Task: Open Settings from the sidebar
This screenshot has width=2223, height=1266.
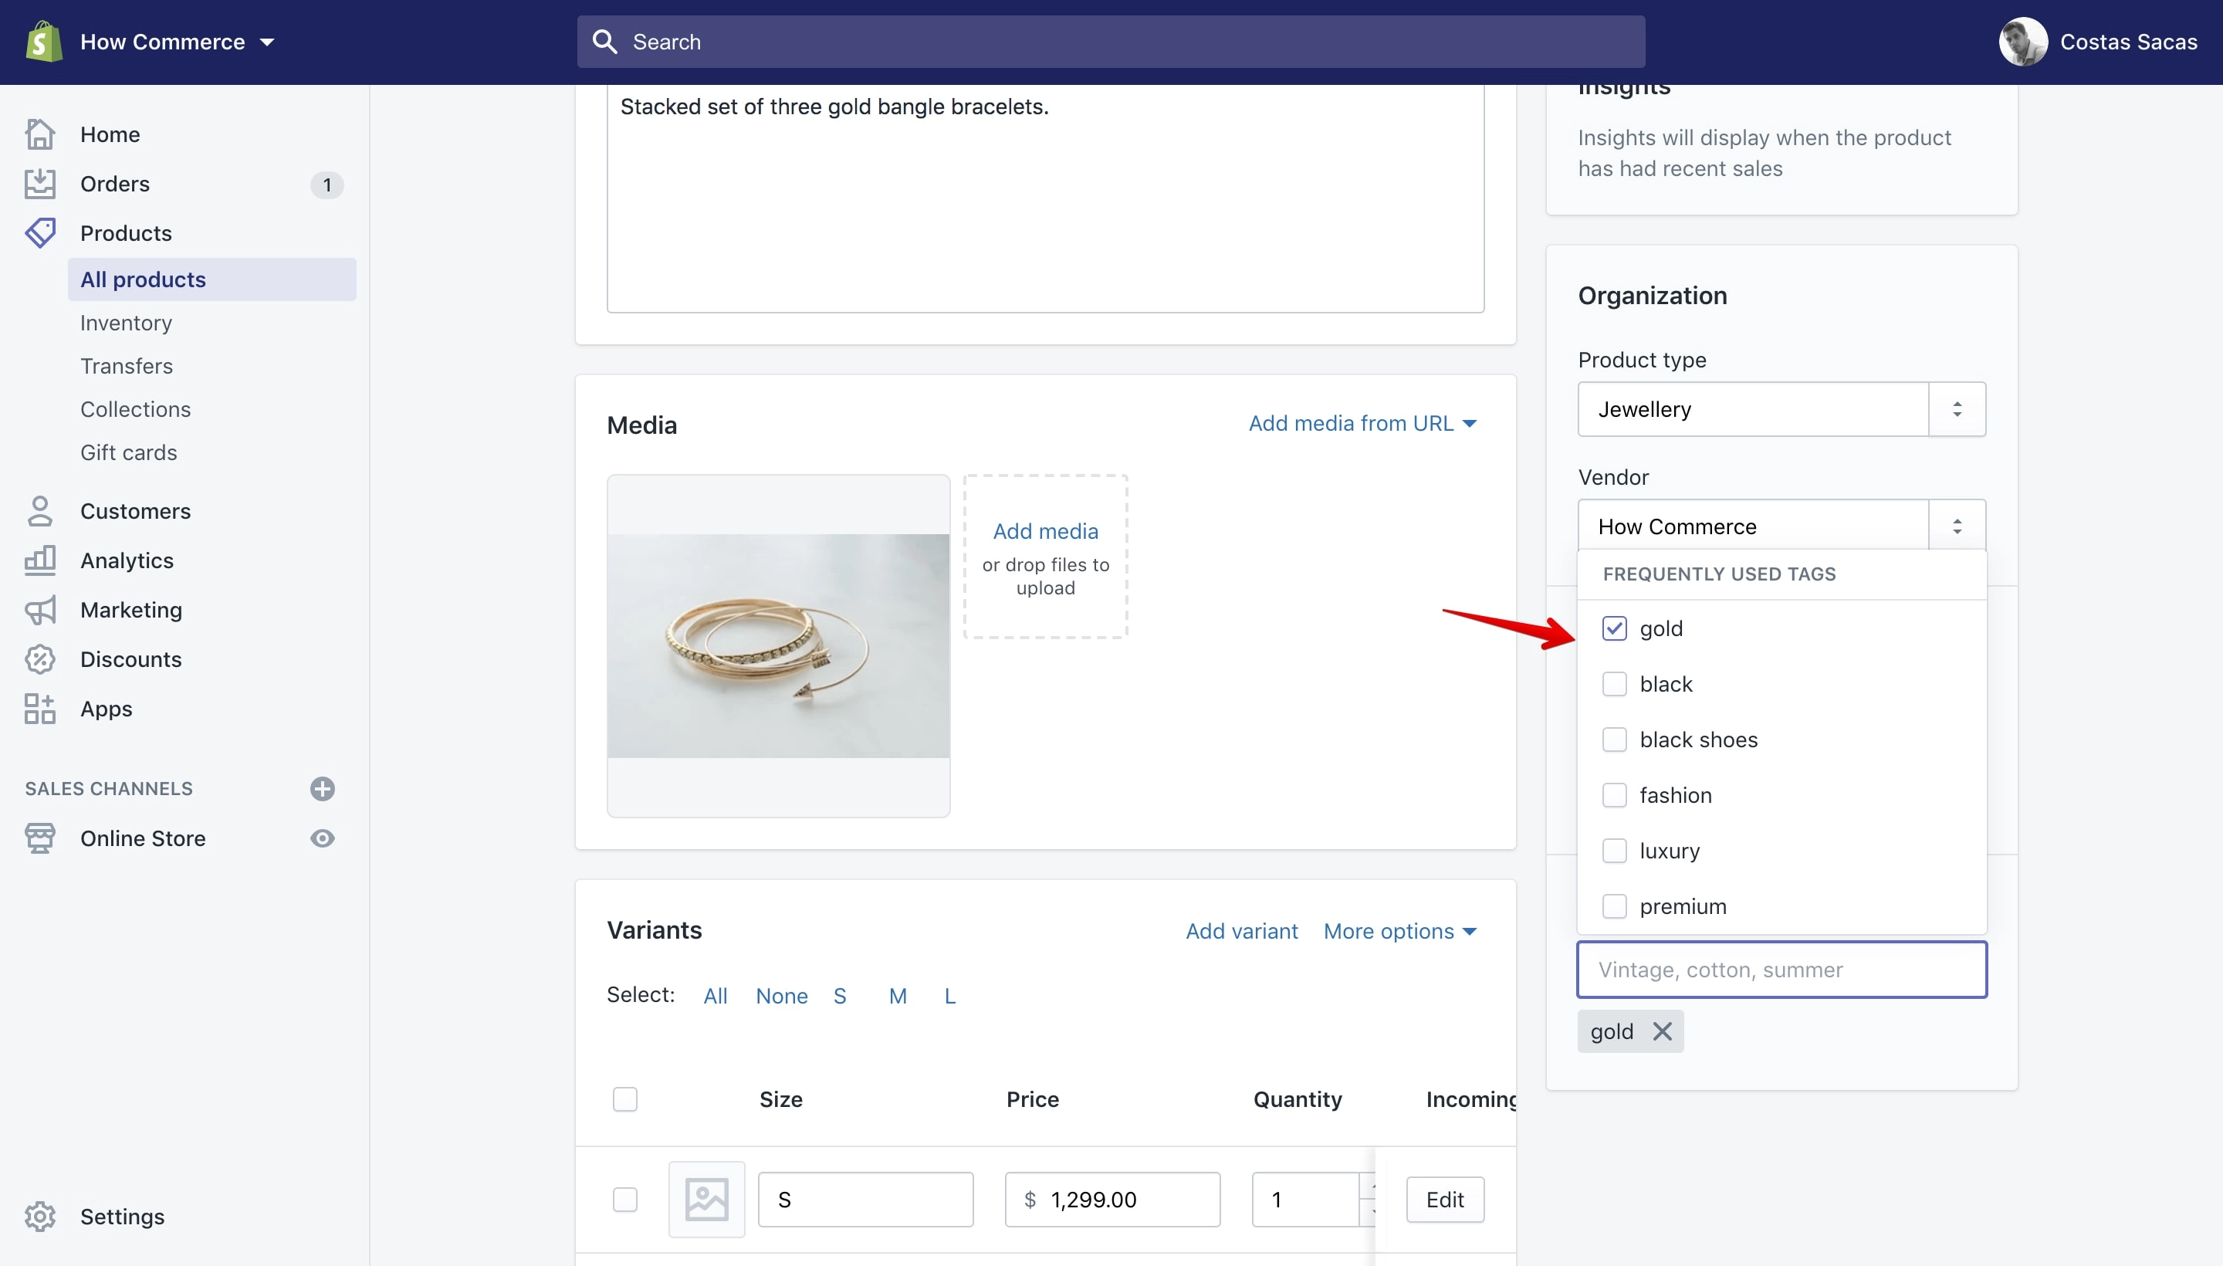Action: coord(123,1217)
